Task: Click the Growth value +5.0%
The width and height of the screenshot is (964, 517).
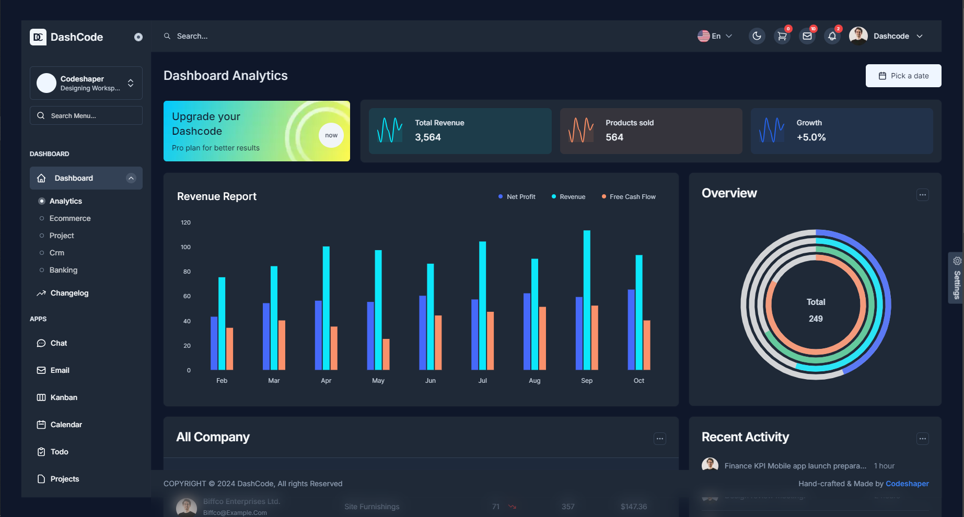Action: pyautogui.click(x=811, y=137)
